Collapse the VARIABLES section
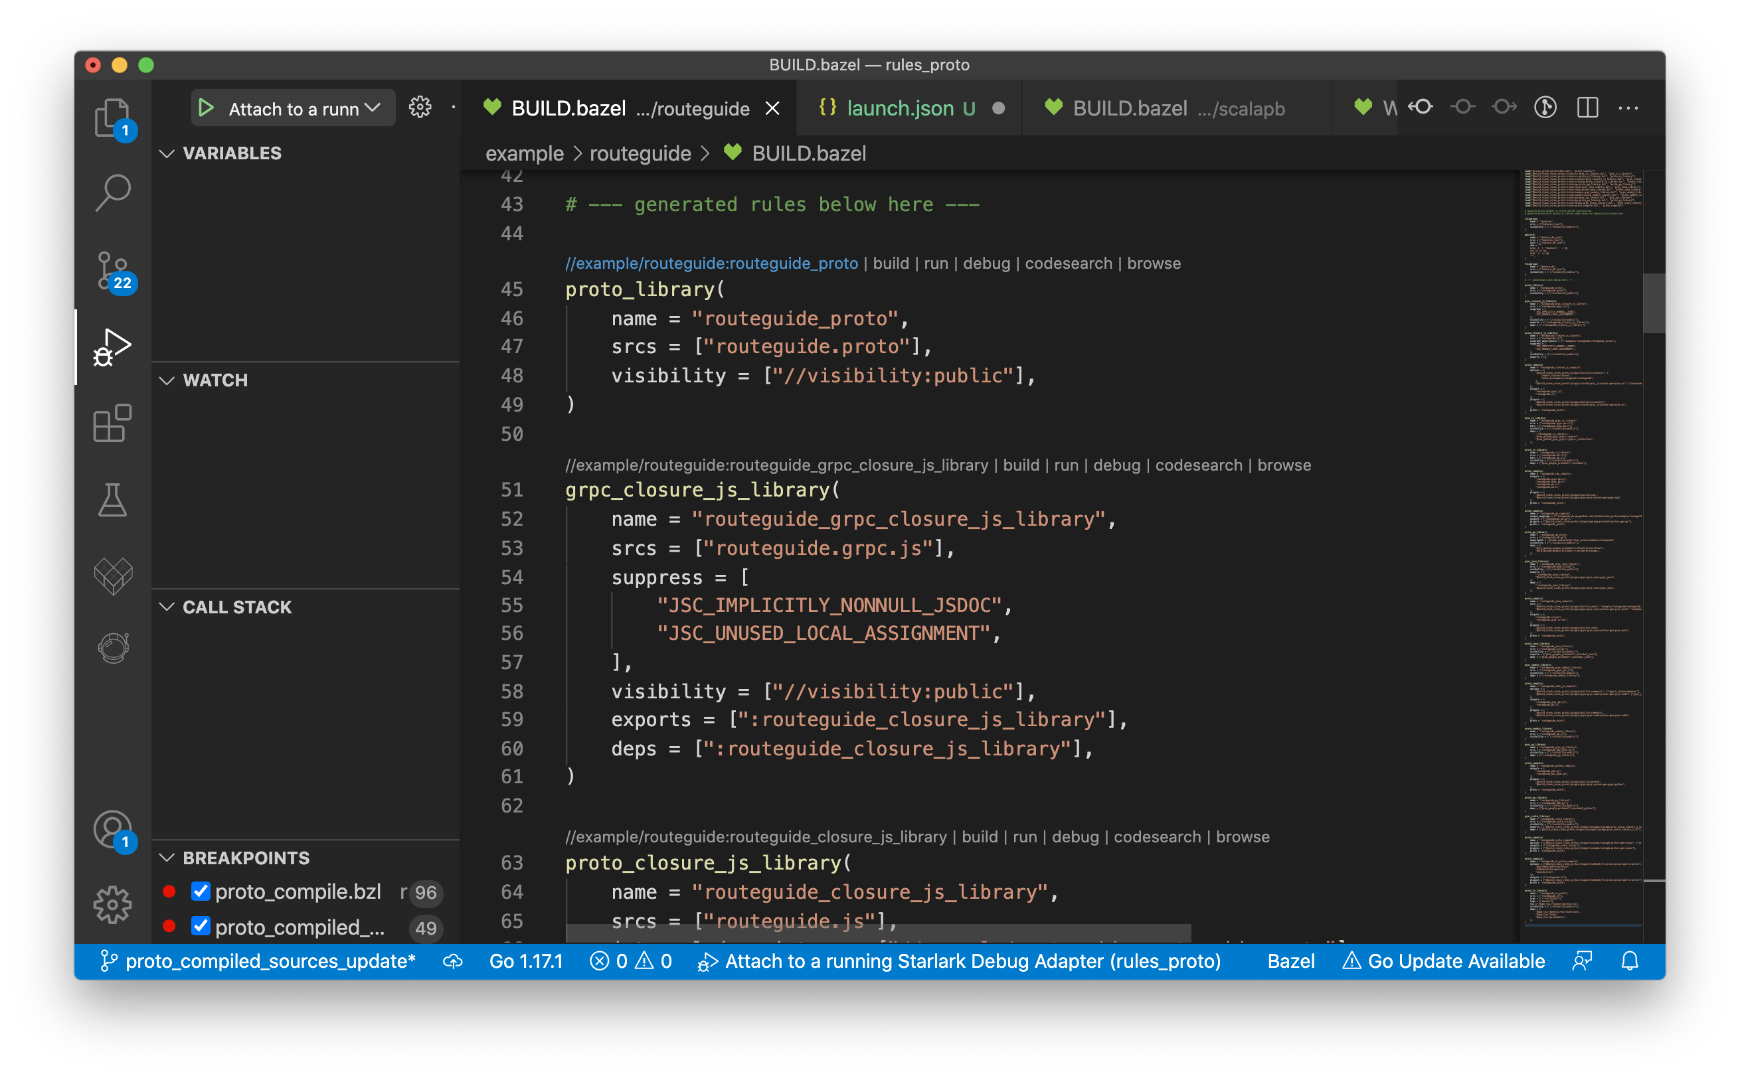1740x1078 pixels. pos(167,153)
